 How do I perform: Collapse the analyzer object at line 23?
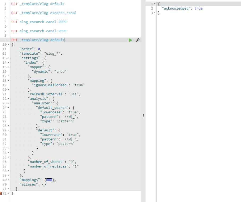pyautogui.click(x=8, y=103)
